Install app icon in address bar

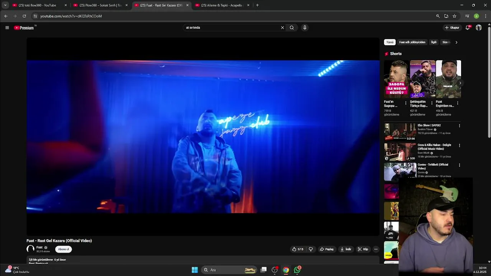(x=446, y=16)
